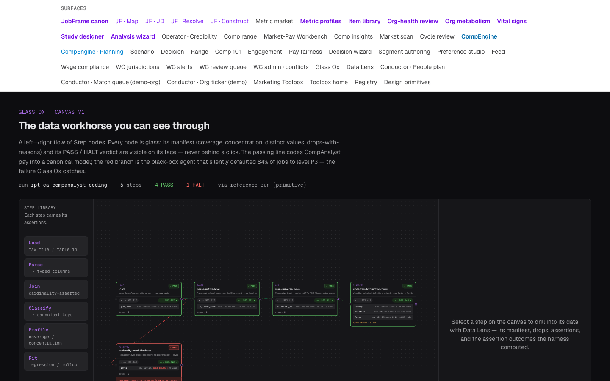Pick the Join cardinality-asserted step
This screenshot has width=610, height=381.
click(56, 290)
